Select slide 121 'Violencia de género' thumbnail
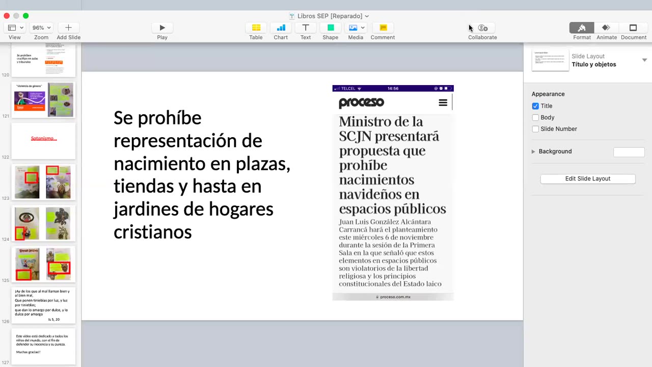Screen dimensions: 652x367 click(x=43, y=99)
